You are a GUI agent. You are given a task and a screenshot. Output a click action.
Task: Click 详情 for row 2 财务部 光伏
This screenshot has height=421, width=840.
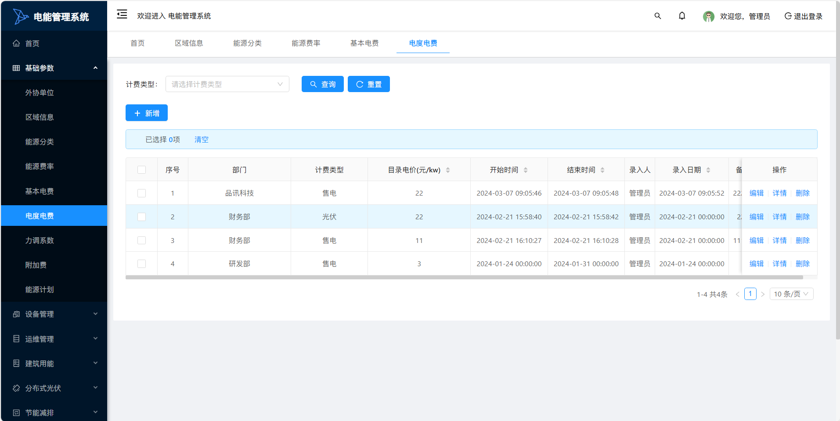tap(780, 217)
